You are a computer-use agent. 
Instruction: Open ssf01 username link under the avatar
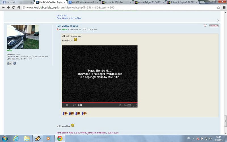(10, 50)
